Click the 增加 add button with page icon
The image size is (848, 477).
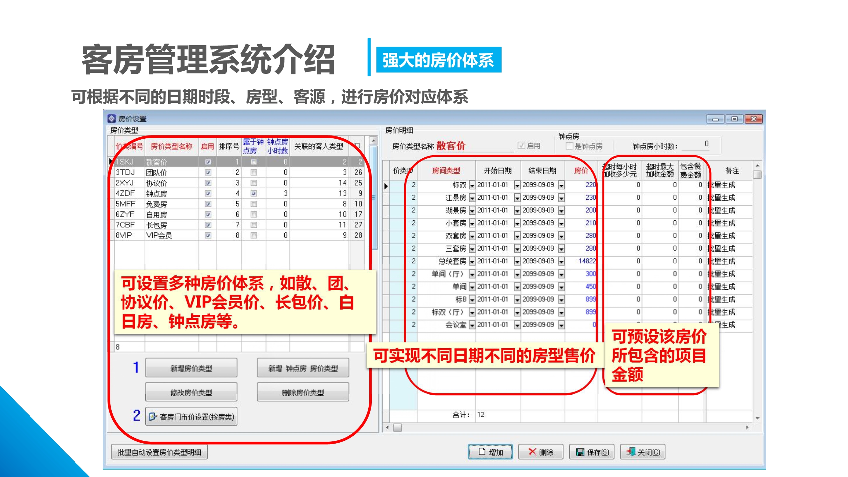[490, 452]
